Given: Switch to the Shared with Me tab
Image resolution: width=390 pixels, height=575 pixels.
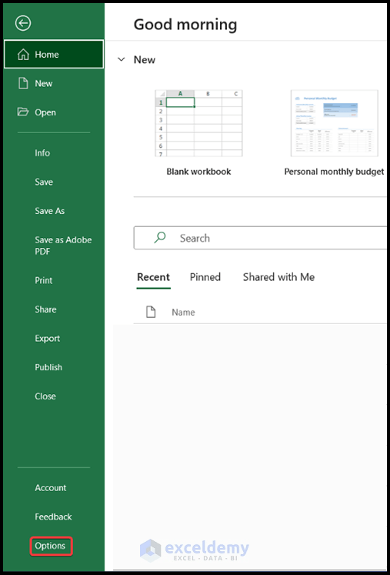Looking at the screenshot, I should 278,277.
